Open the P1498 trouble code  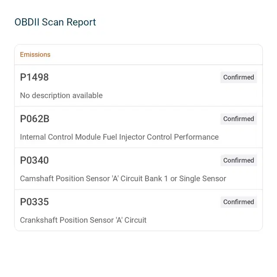[x=34, y=77]
